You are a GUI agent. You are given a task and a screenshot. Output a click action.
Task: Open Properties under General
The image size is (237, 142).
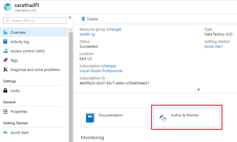tap(34, 111)
